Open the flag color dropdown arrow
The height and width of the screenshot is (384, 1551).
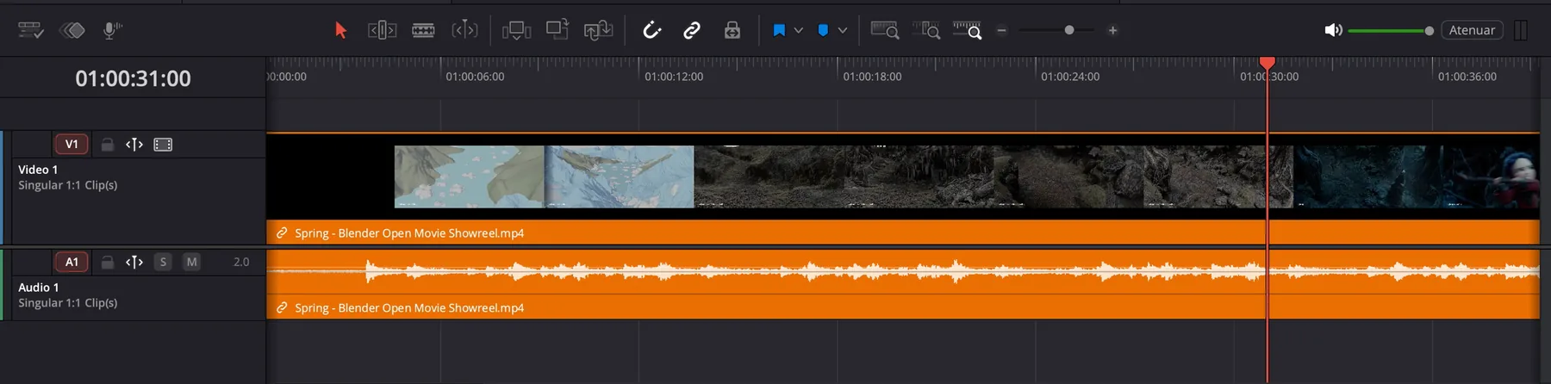(x=799, y=30)
